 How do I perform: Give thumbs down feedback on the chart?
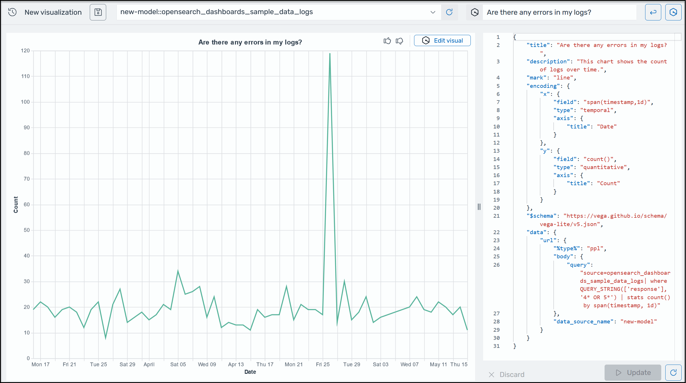[x=400, y=41]
